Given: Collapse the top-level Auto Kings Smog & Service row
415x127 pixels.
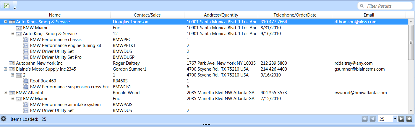Looking at the screenshot, I should (x=5, y=22).
